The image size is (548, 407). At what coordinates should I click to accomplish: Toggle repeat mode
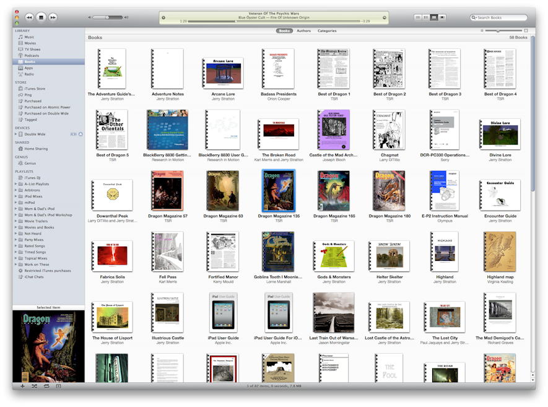tap(46, 386)
